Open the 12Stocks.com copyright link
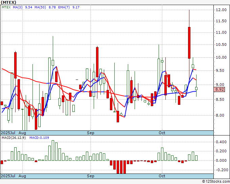Screen dimensions: 230x184 click(216, 182)
